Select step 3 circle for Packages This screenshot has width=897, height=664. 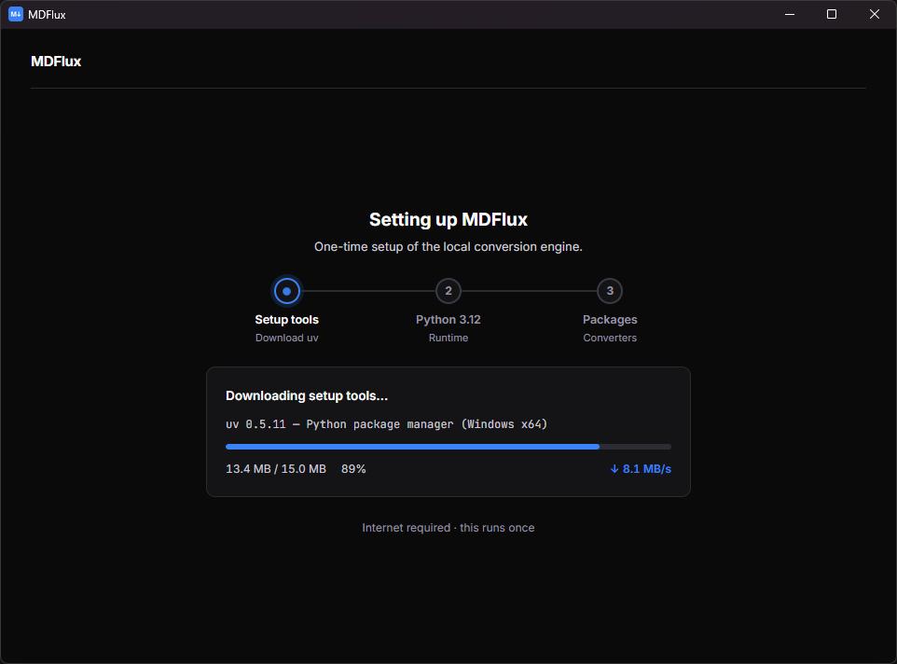(x=610, y=291)
